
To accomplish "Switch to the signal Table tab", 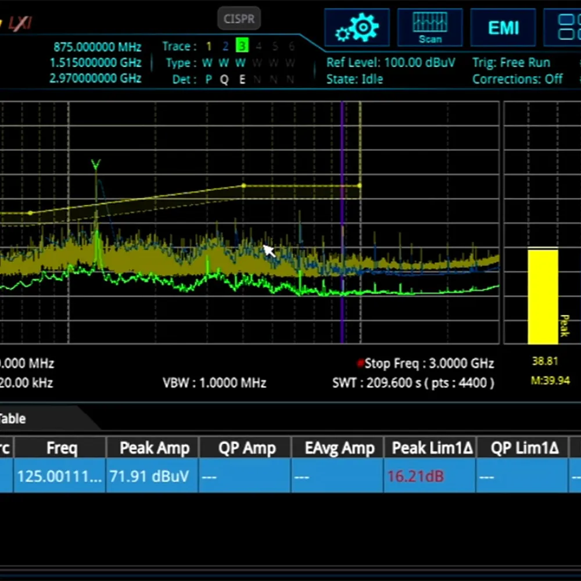I will (x=13, y=418).
